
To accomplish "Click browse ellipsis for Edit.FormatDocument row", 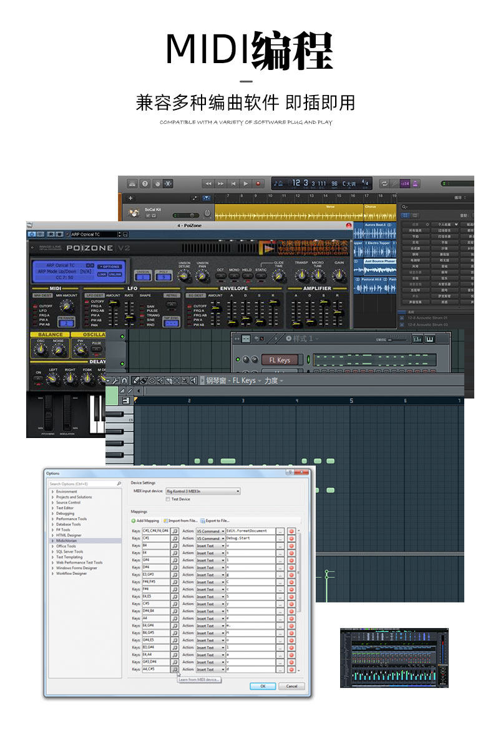I will tap(281, 531).
